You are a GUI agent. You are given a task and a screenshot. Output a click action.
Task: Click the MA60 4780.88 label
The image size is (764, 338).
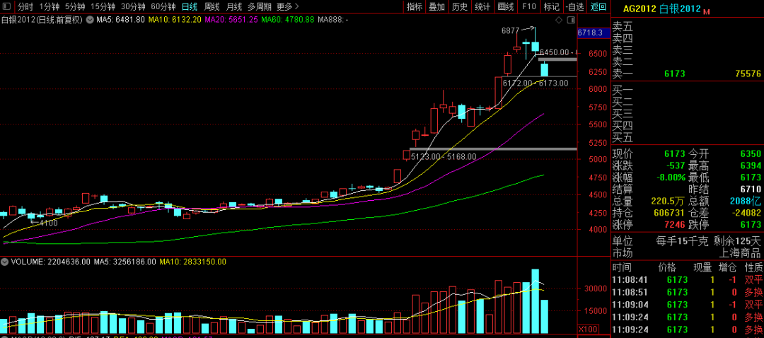point(287,20)
